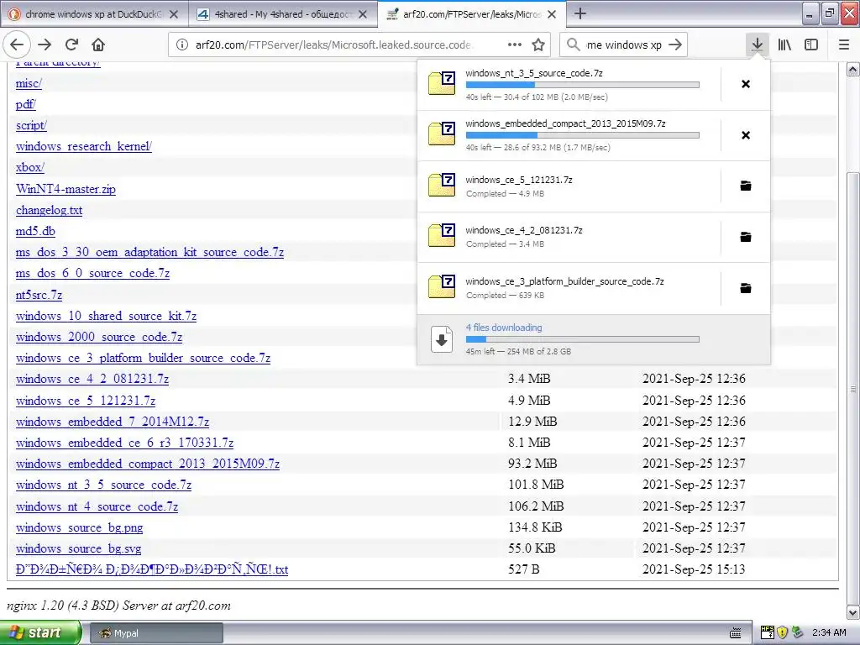Click Mypal taskbar button

(x=155, y=633)
